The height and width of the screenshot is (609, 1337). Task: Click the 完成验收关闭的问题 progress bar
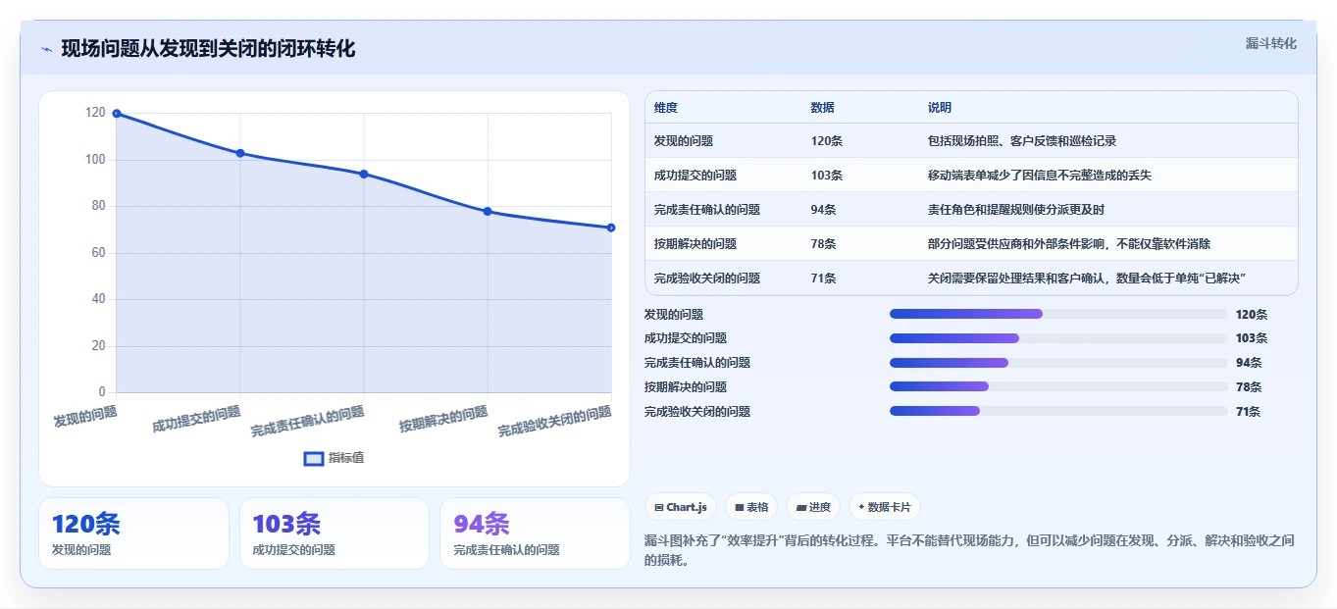tap(1058, 412)
